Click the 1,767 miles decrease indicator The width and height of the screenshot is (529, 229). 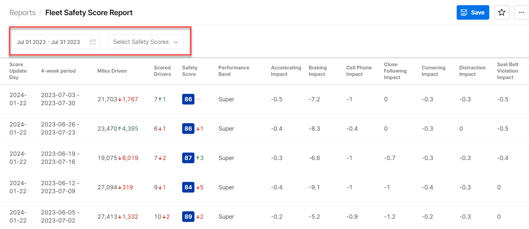[x=128, y=99]
